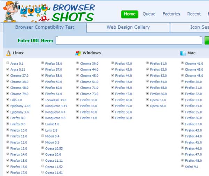209x176 pixels.
Task: Open the Epiphany 3.4 link
Action: pyautogui.click(x=20, y=112)
